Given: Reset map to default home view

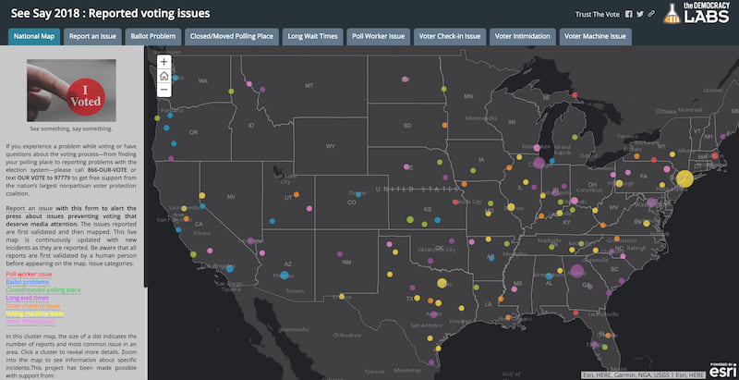Looking at the screenshot, I should click(164, 76).
